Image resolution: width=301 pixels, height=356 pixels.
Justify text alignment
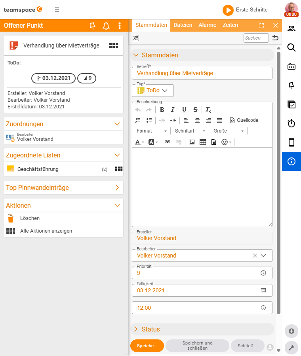pos(219,120)
